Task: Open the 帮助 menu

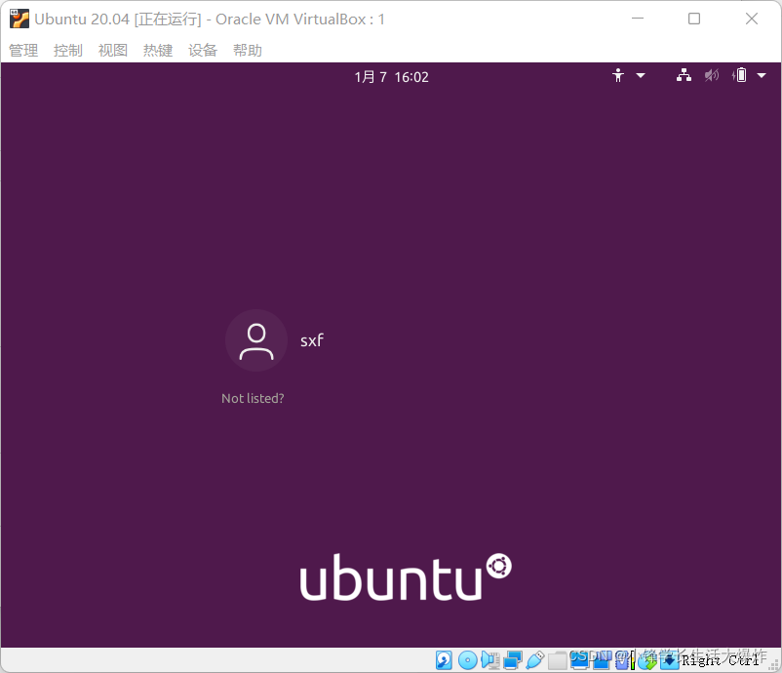Action: 248,50
